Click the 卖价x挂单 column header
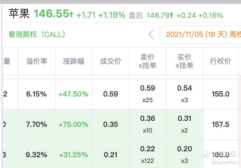This screenshot has height=168, width=241. (x=147, y=61)
